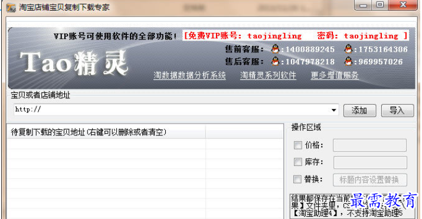Maximize the 淘宝店铺宝贝复制下载专家 window
This screenshot has width=422, height=219.
(x=380, y=5)
